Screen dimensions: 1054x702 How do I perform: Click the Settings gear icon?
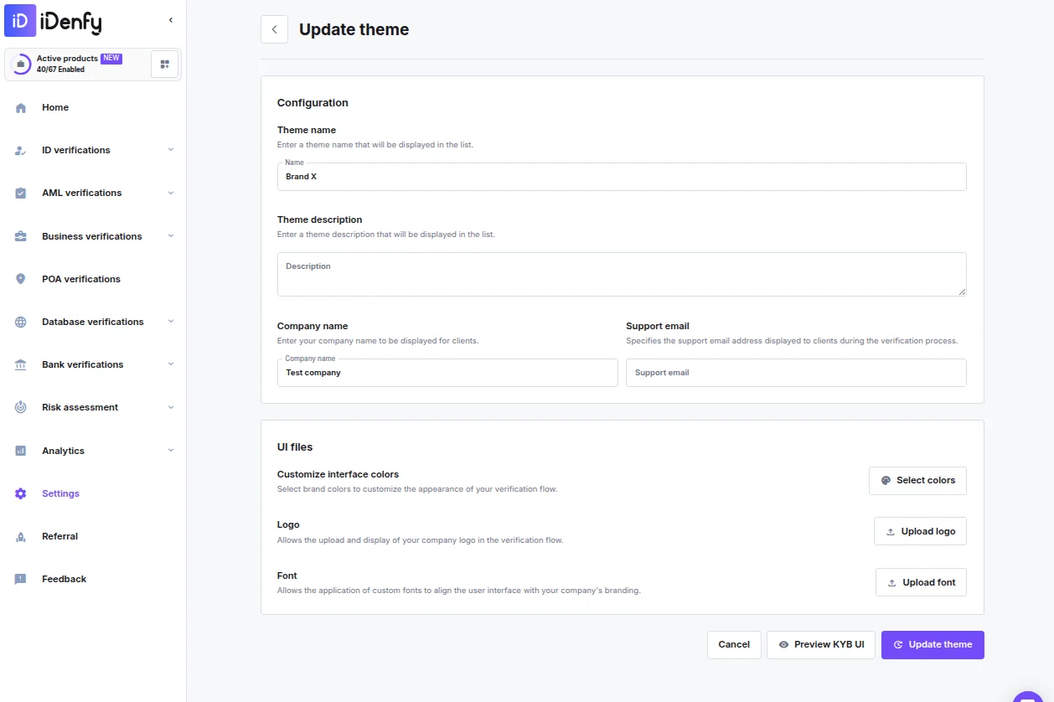click(21, 493)
